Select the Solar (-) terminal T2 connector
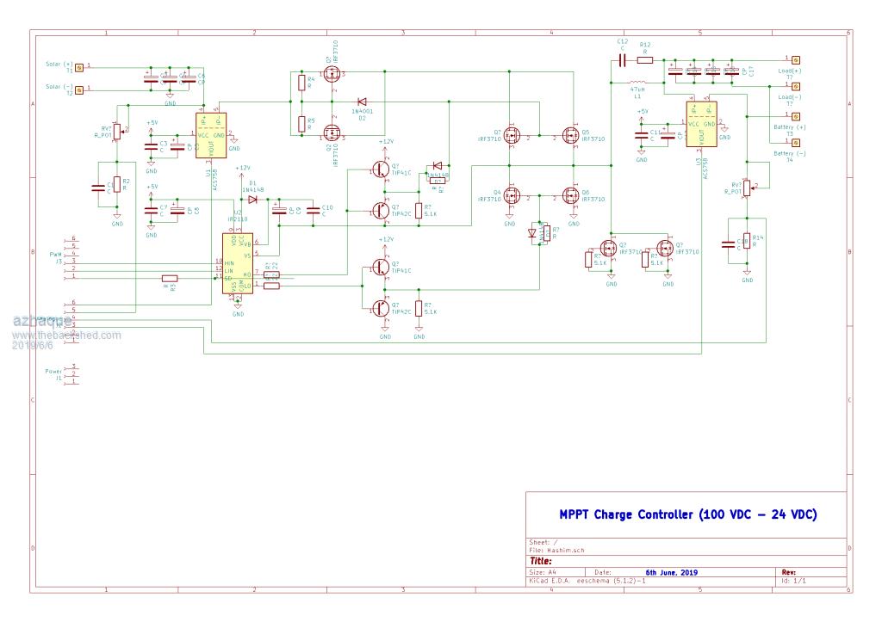The image size is (882, 622). point(80,89)
